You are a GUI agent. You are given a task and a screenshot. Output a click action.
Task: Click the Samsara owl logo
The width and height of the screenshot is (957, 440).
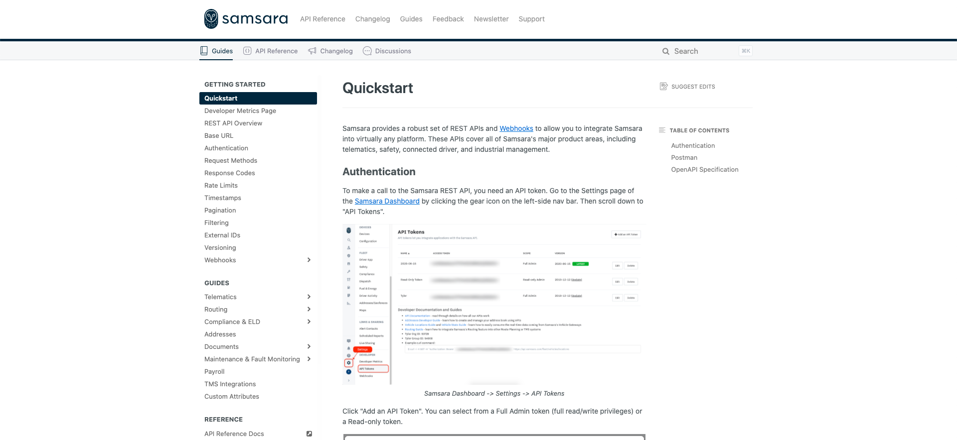coord(211,19)
